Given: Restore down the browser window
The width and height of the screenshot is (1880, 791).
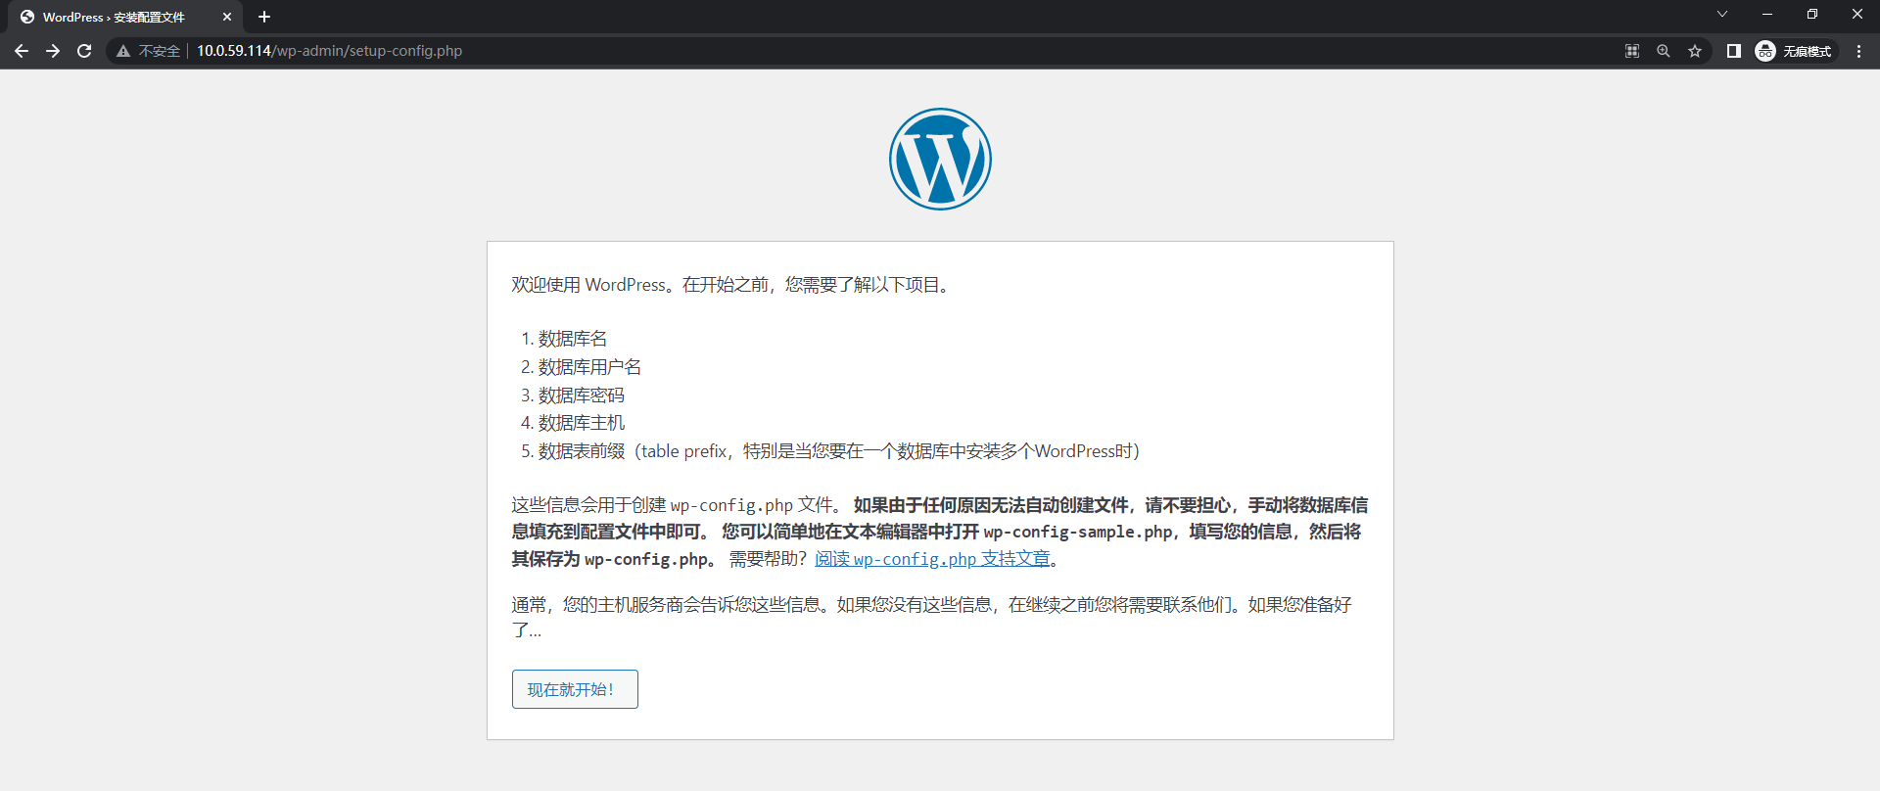Looking at the screenshot, I should (x=1812, y=14).
